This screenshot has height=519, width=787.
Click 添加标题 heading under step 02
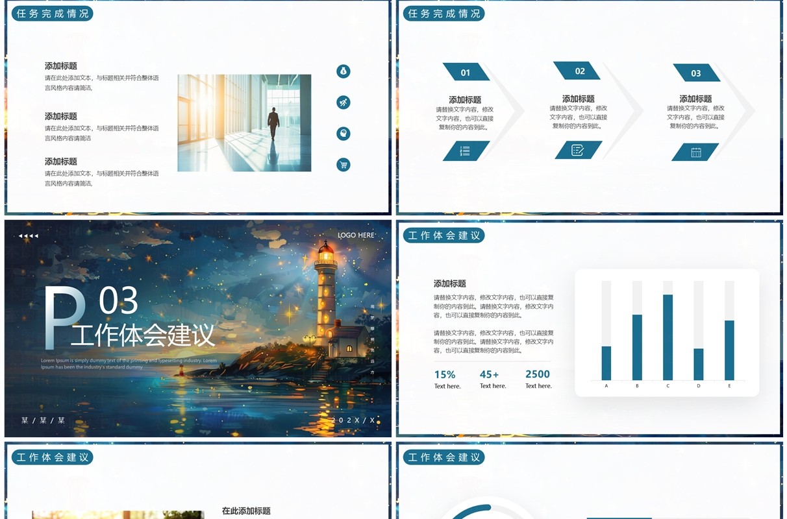pos(579,99)
